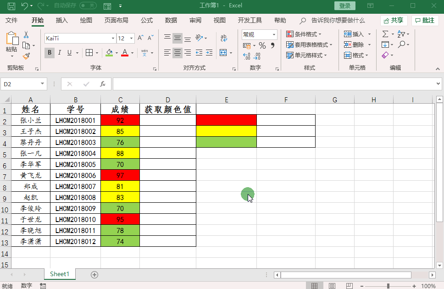Select the Format Painter brush icon

[x=26, y=56]
